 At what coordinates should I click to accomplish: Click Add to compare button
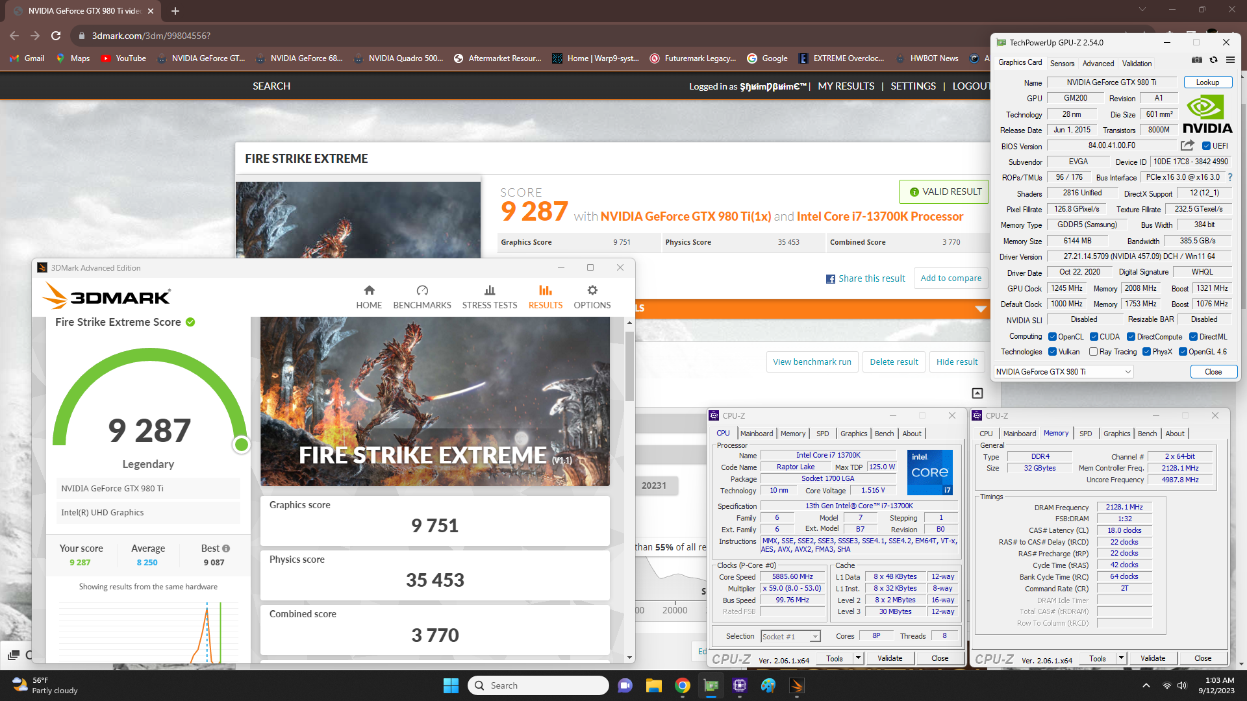pyautogui.click(x=951, y=278)
